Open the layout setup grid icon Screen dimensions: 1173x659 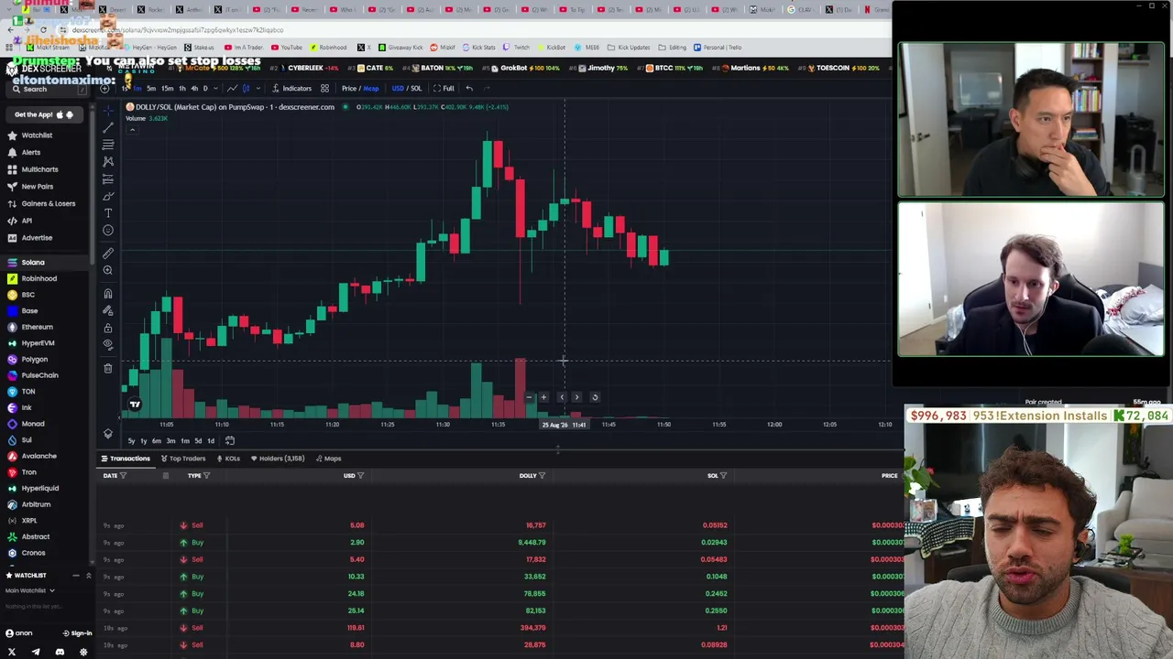(324, 88)
